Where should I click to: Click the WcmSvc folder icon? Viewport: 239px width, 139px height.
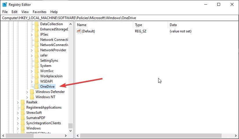pyautogui.click(x=37, y=71)
